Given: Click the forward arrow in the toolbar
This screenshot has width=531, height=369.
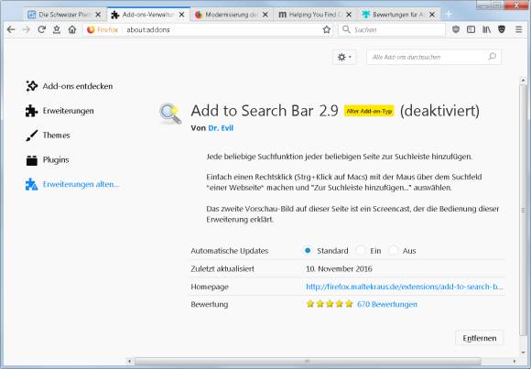Looking at the screenshot, I should [x=26, y=30].
